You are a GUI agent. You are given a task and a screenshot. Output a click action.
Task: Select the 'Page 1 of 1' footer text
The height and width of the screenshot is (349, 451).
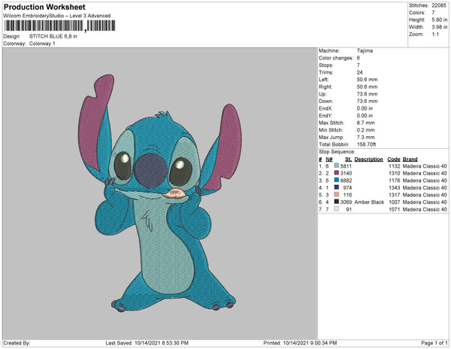click(434, 343)
